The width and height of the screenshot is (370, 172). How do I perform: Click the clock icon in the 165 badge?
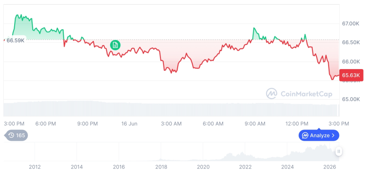click(11, 135)
